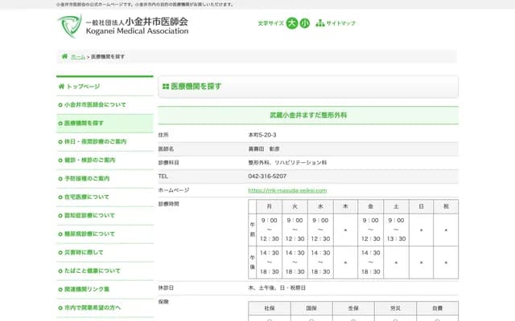The width and height of the screenshot is (515, 321).
Task: Open the サイトマップ link
Action: point(340,23)
